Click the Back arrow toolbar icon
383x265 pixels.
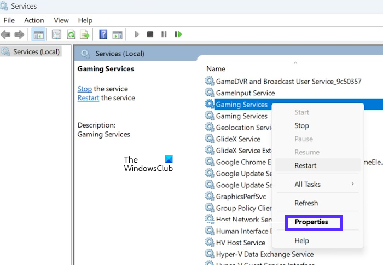(5, 34)
